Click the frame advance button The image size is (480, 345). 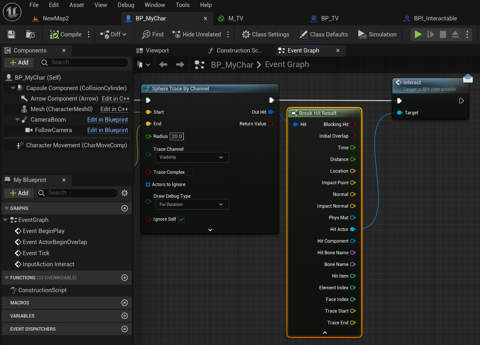click(x=431, y=34)
